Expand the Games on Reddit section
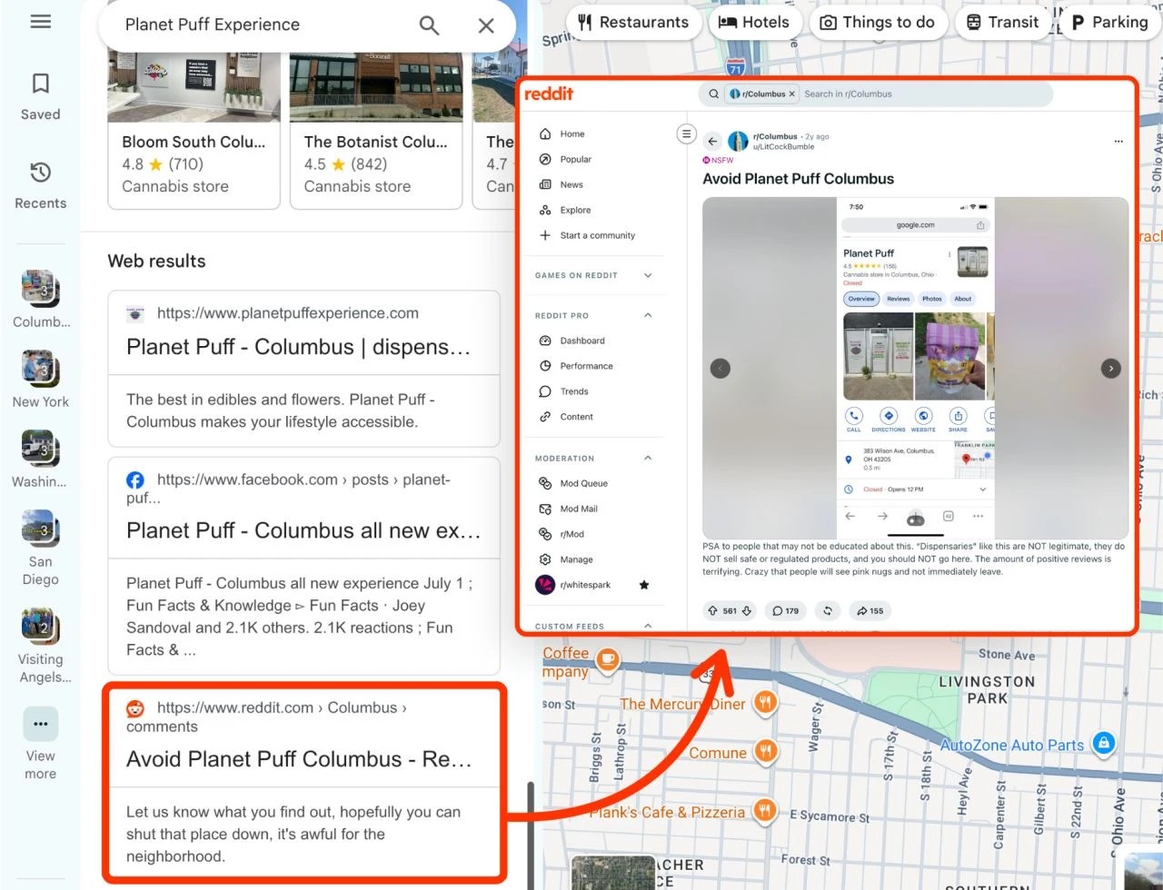1163x890 pixels. point(648,275)
